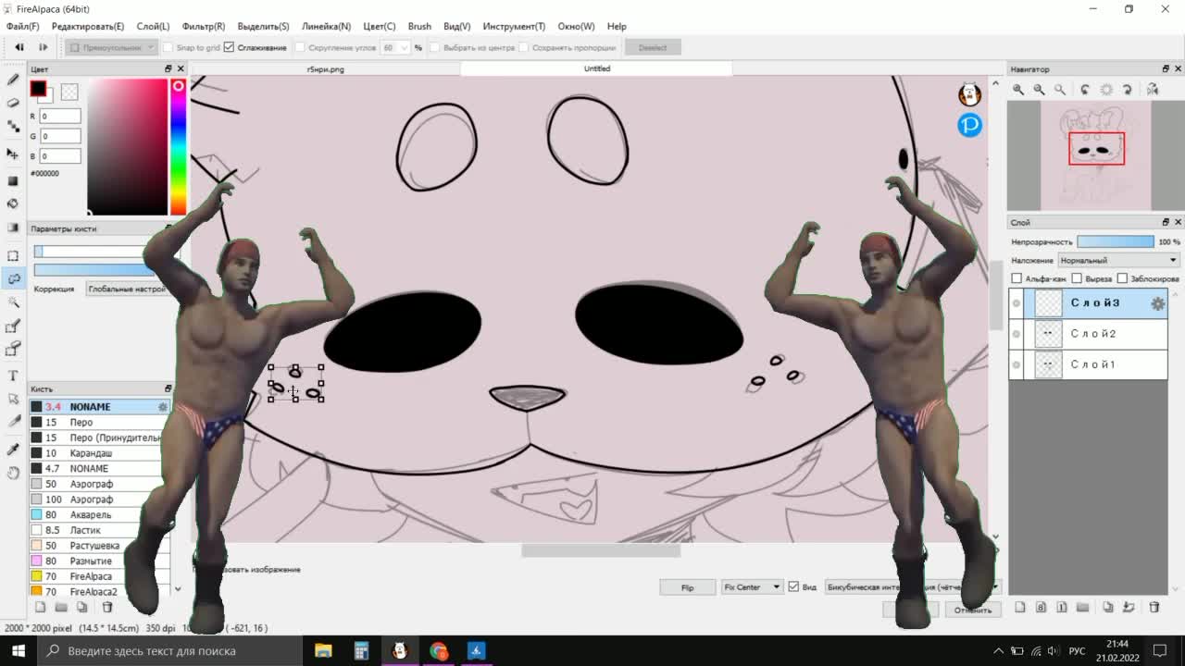The height and width of the screenshot is (666, 1185).
Task: Delete brush with trash icon in brush panel
Action: pos(106,607)
